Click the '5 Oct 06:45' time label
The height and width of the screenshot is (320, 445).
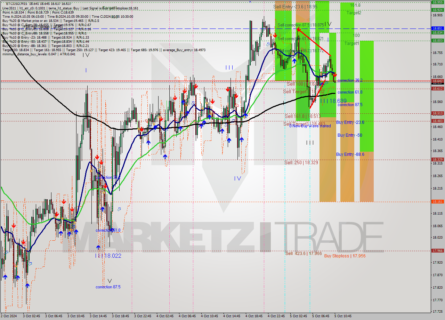(x=321, y=316)
